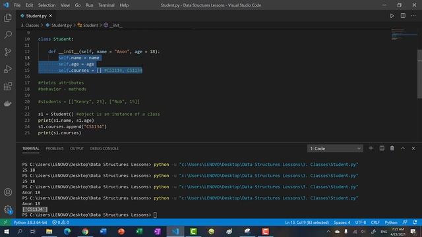This screenshot has height=237, width=422.
Task: Open the Search view in activity bar
Action: tap(8, 35)
